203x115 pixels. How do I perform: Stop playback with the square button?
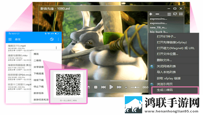96,87
